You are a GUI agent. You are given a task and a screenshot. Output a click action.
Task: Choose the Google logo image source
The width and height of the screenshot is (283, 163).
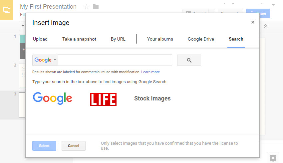pos(53,98)
